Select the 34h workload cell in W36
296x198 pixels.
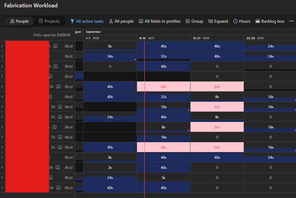[110, 56]
